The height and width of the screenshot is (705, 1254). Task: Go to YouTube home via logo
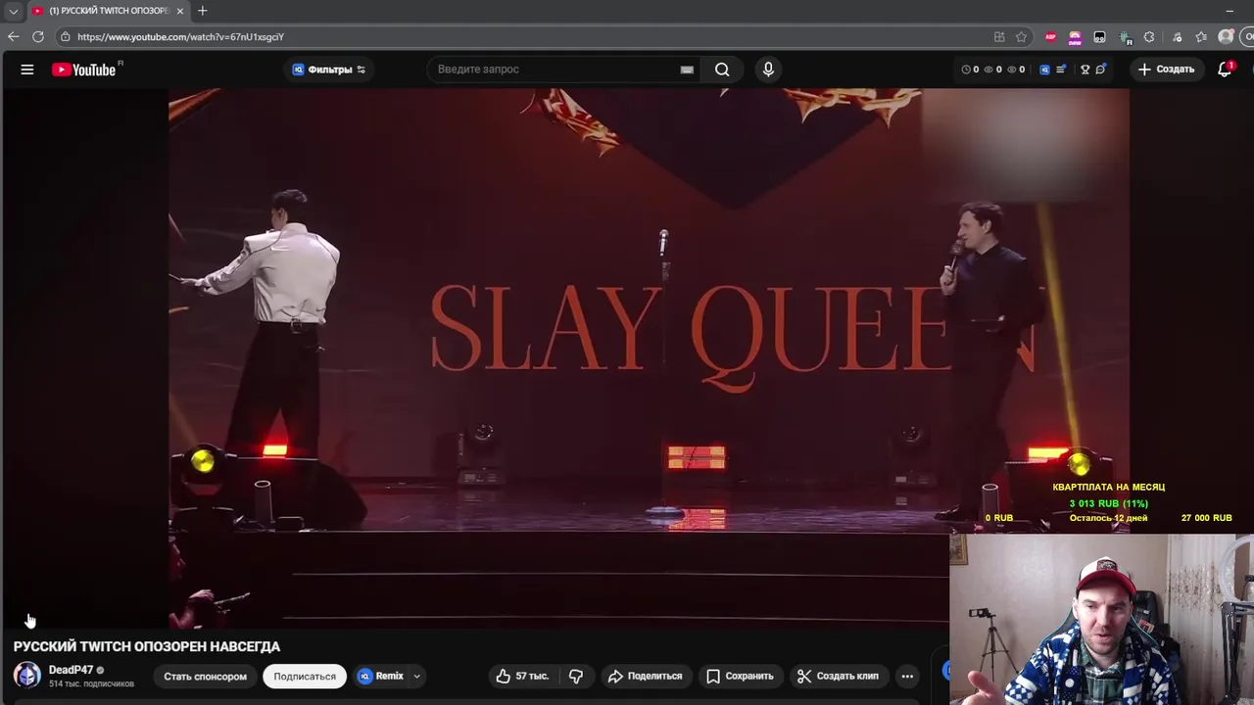pos(84,70)
